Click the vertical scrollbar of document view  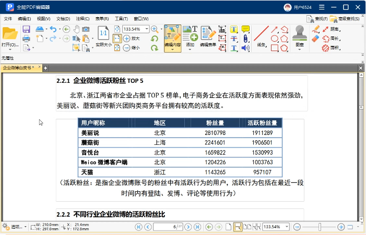tap(361, 147)
